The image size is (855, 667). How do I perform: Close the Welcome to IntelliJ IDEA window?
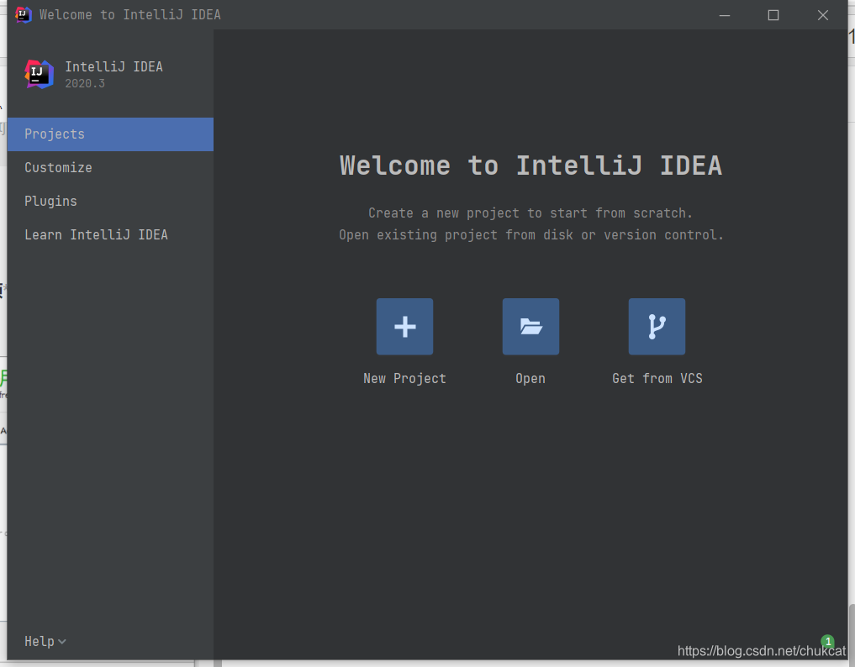[823, 15]
